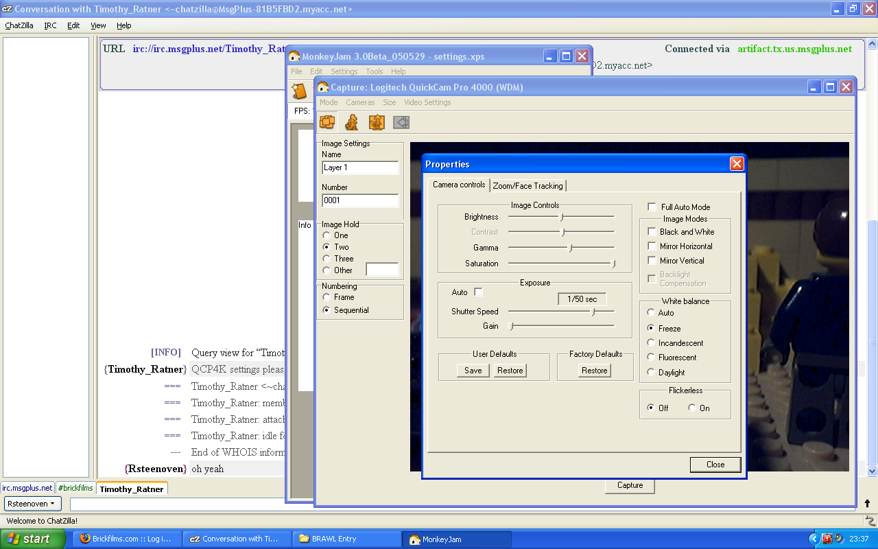
Task: Open the Video Settings menu
Action: click(427, 102)
